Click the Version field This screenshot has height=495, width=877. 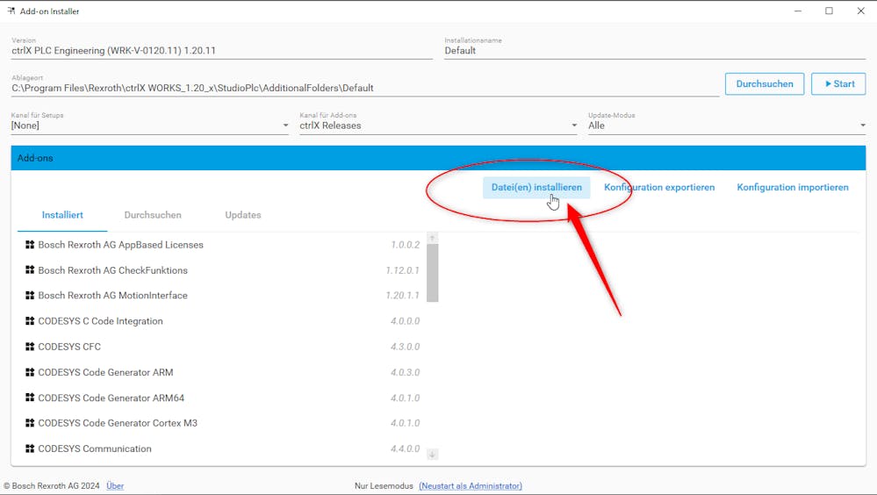222,50
